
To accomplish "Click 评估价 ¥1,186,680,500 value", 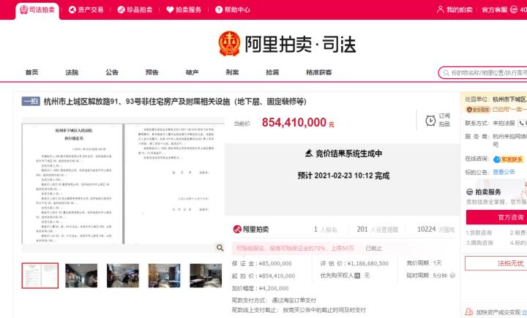I will [x=368, y=264].
